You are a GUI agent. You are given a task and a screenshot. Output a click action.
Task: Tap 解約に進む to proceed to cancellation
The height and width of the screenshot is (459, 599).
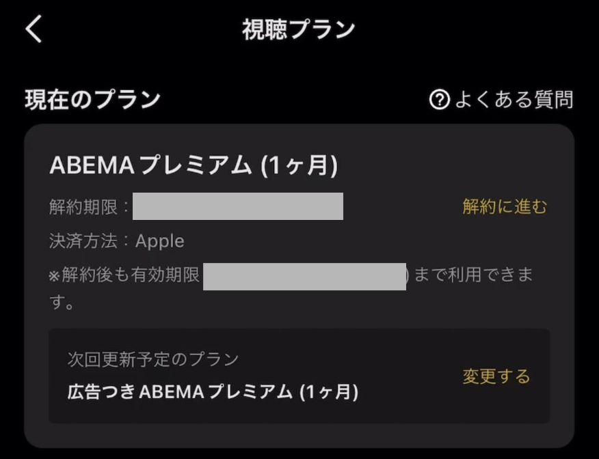pyautogui.click(x=505, y=207)
